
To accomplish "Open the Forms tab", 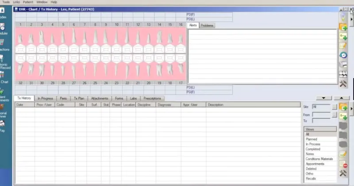I will pyautogui.click(x=119, y=98).
